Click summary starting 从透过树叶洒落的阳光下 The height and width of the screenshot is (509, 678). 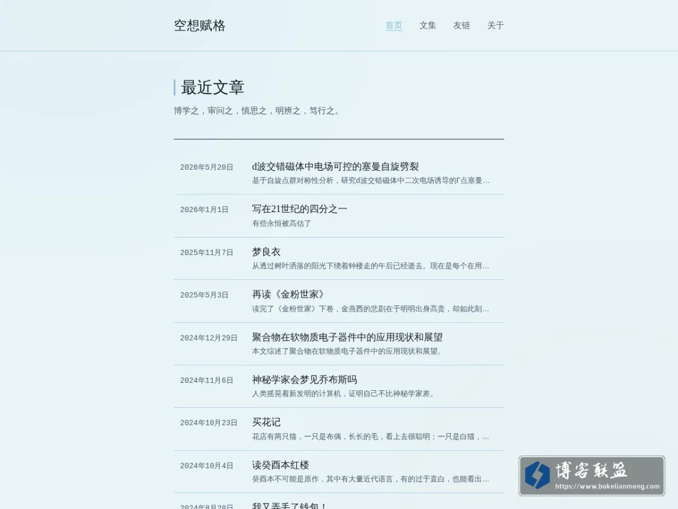point(371,266)
